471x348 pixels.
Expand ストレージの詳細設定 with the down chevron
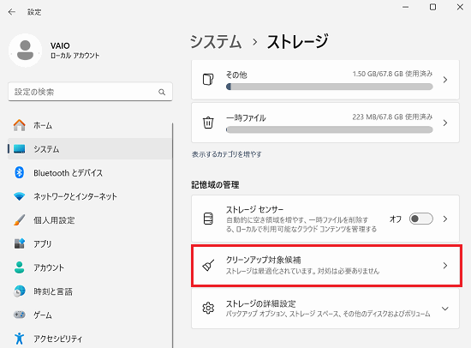click(445, 309)
